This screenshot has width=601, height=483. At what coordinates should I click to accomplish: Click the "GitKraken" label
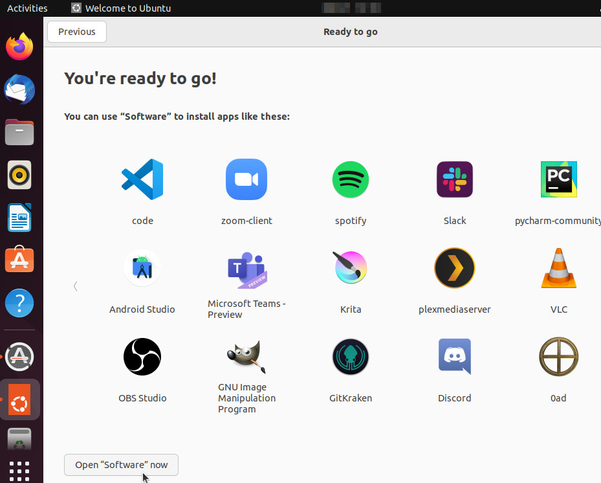(351, 398)
